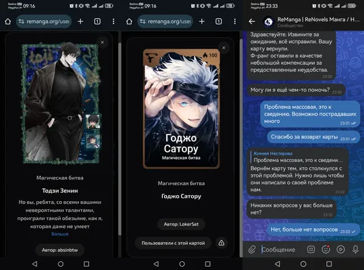Screen dimensions: 364x270
Task: Tap the Годжо Сатору card image
Action: pos(181,108)
